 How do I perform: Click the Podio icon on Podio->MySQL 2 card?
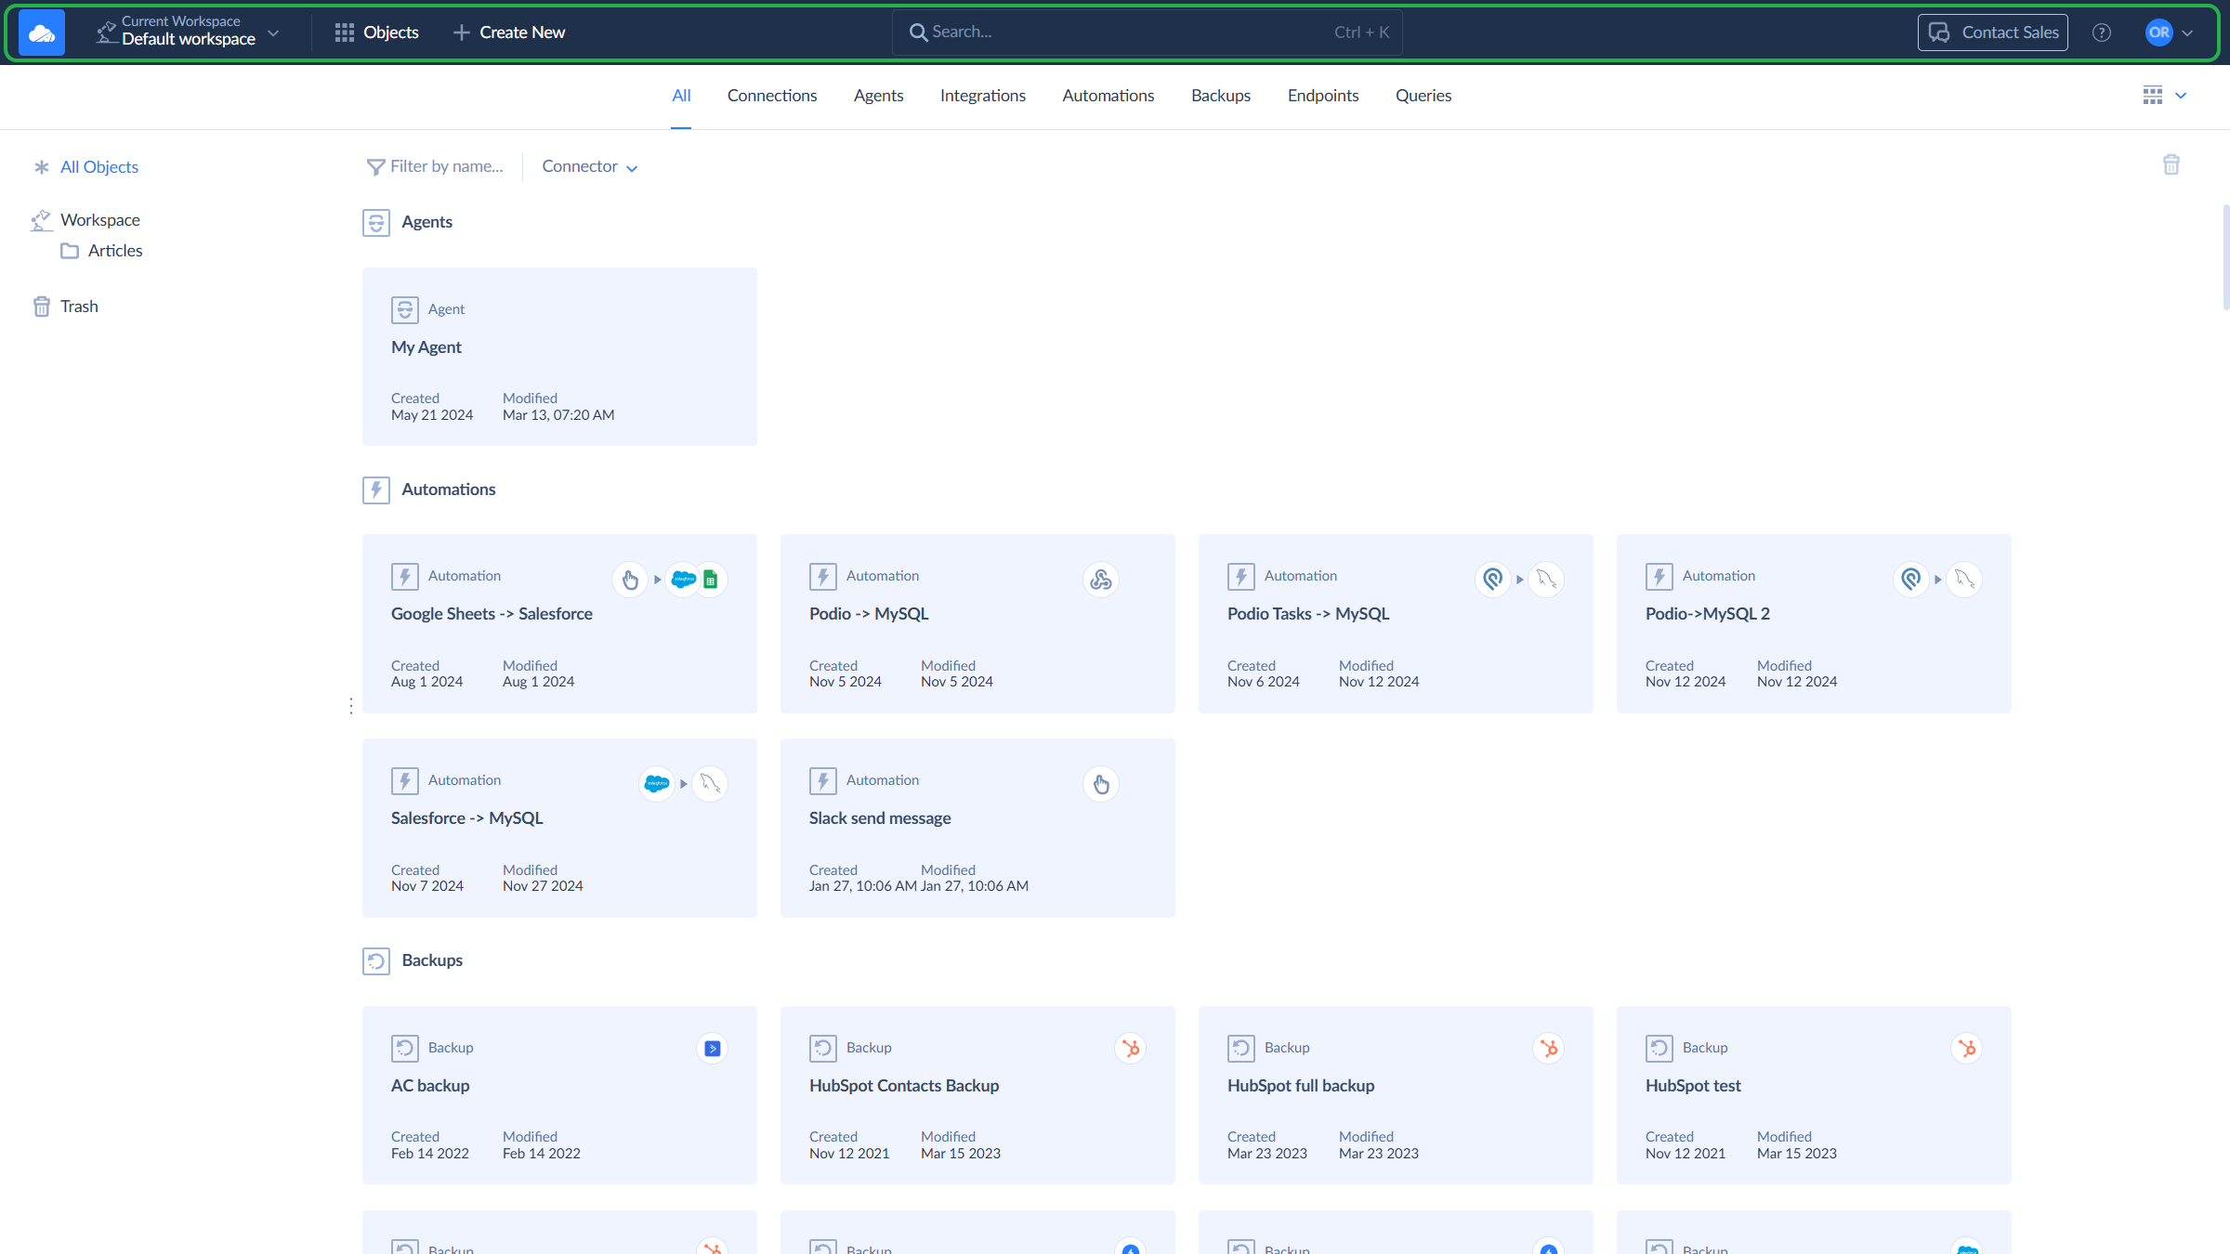click(x=1910, y=580)
